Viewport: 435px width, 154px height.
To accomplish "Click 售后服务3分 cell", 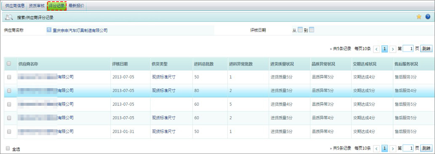I will point(406,77).
